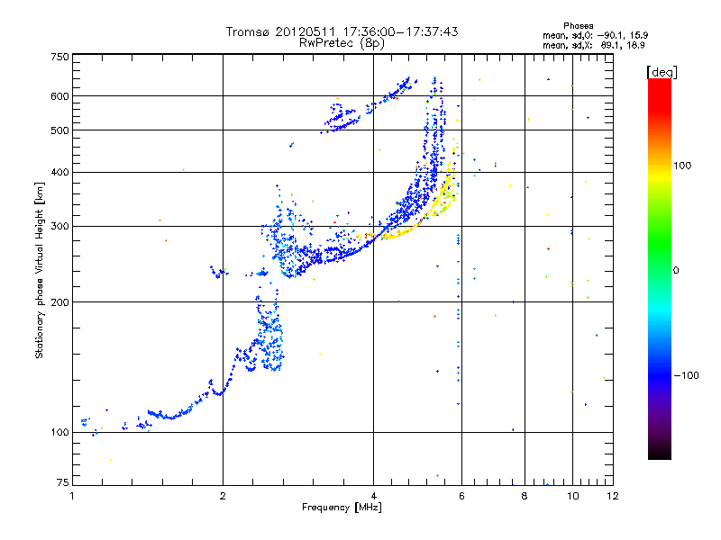Click y-axis tick label '75'

[63, 482]
